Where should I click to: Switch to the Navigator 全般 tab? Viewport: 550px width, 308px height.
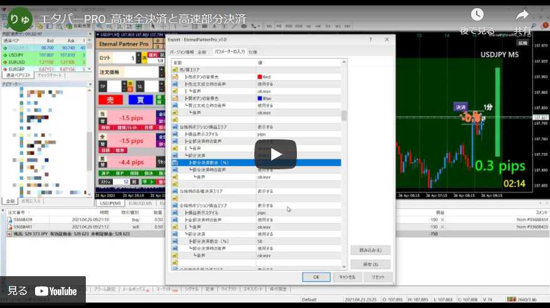click(10, 201)
